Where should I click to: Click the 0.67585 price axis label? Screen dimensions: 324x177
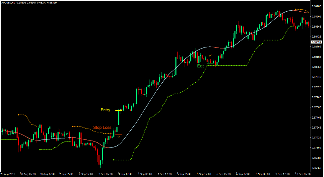317,107
